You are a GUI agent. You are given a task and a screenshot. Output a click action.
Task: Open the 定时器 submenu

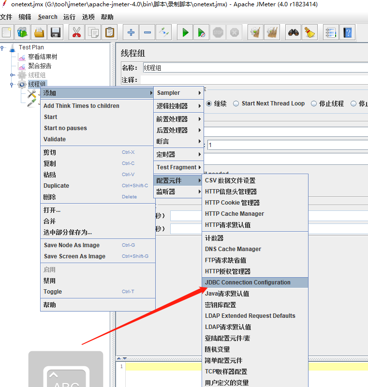tap(178, 155)
